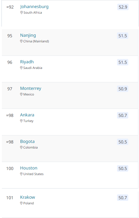Open the Ankara city link
Viewport: 139px width, 218px height.
27,115
